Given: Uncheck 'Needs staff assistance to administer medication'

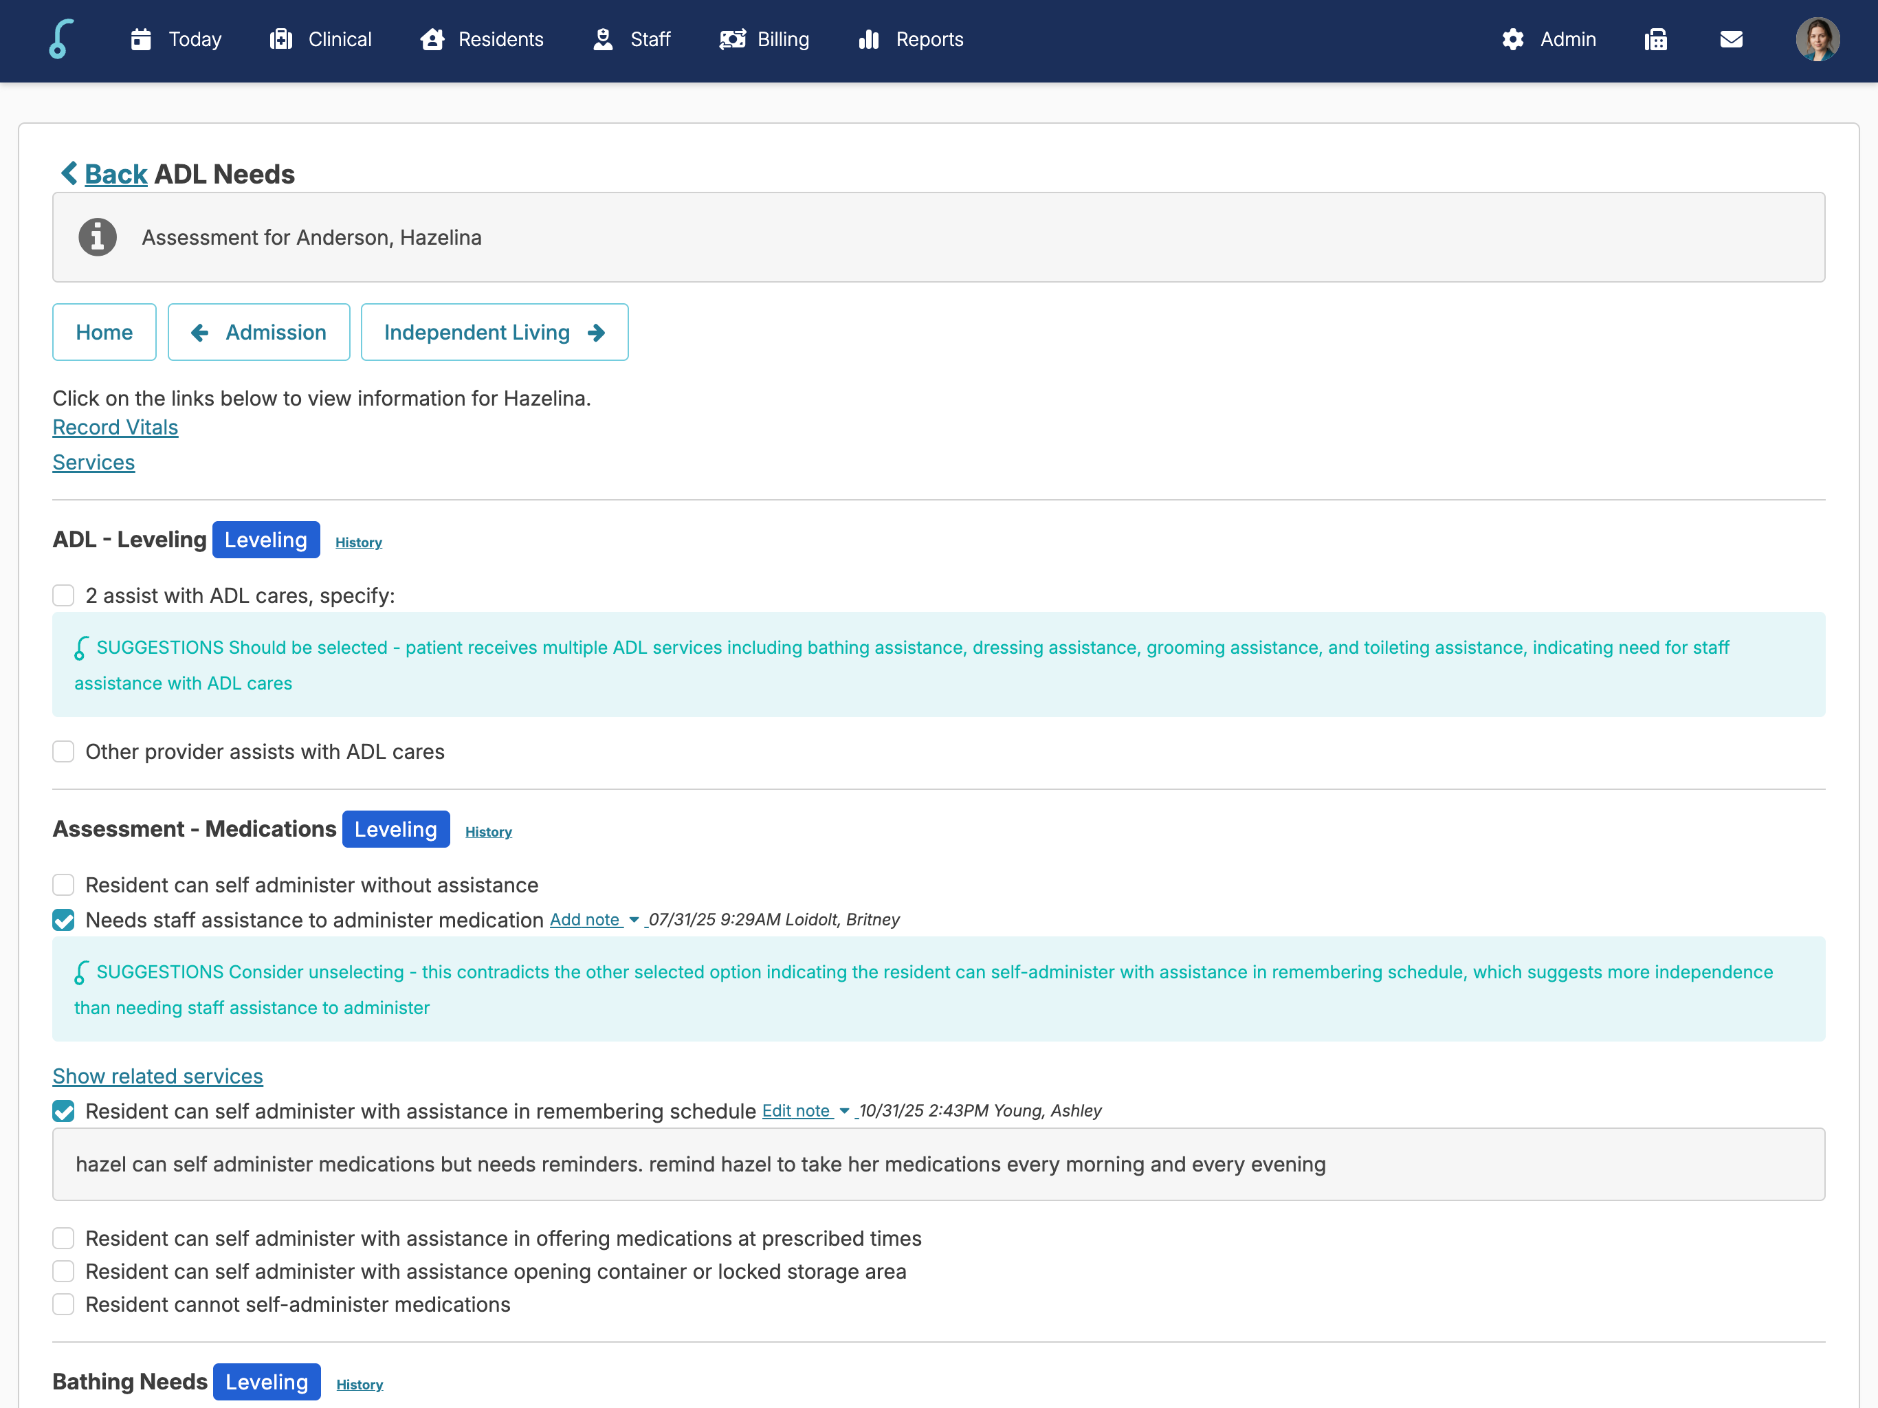Looking at the screenshot, I should [64, 920].
